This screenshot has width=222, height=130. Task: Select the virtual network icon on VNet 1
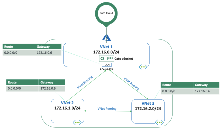click(x=143, y=67)
